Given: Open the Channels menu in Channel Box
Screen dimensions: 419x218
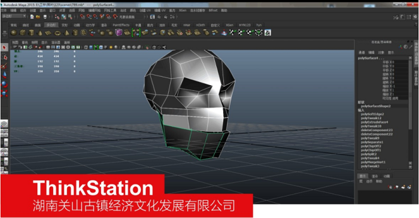Looking at the screenshot, I should coord(362,53).
